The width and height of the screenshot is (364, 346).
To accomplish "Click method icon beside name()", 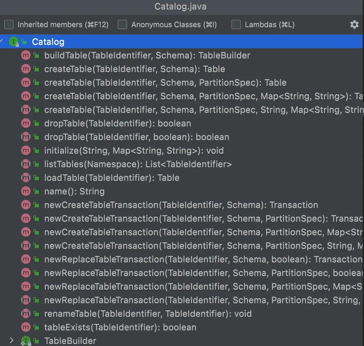I will pyautogui.click(x=26, y=191).
